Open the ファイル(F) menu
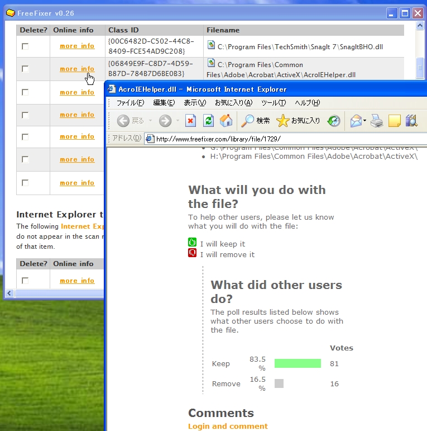Screen dimensions: 427x431 coord(131,103)
